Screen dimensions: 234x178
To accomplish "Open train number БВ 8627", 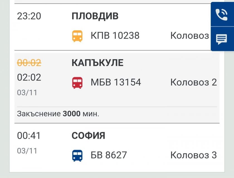I will pos(109,155).
